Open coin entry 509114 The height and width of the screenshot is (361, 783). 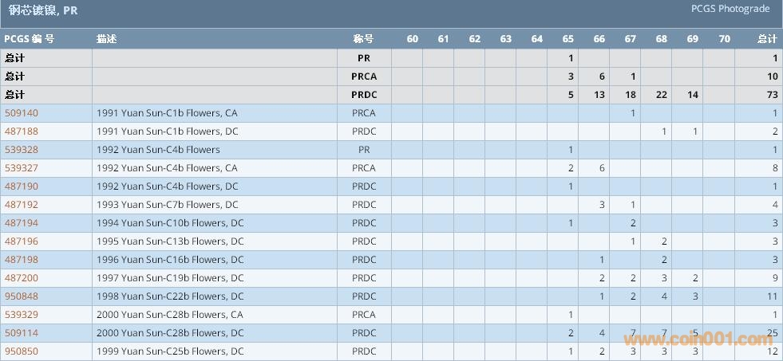pyautogui.click(x=22, y=333)
